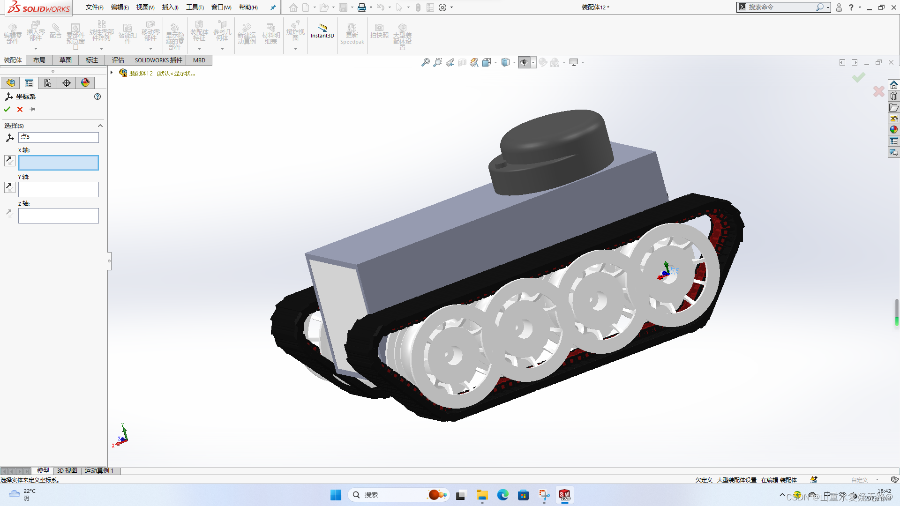Screen dimensions: 900x506
Task: Open the 插入(I) menu
Action: 170,7
